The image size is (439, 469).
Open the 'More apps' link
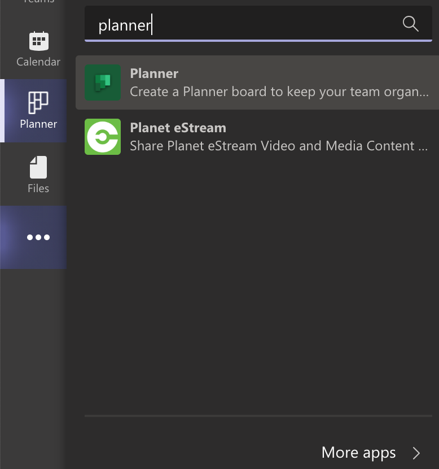click(358, 452)
